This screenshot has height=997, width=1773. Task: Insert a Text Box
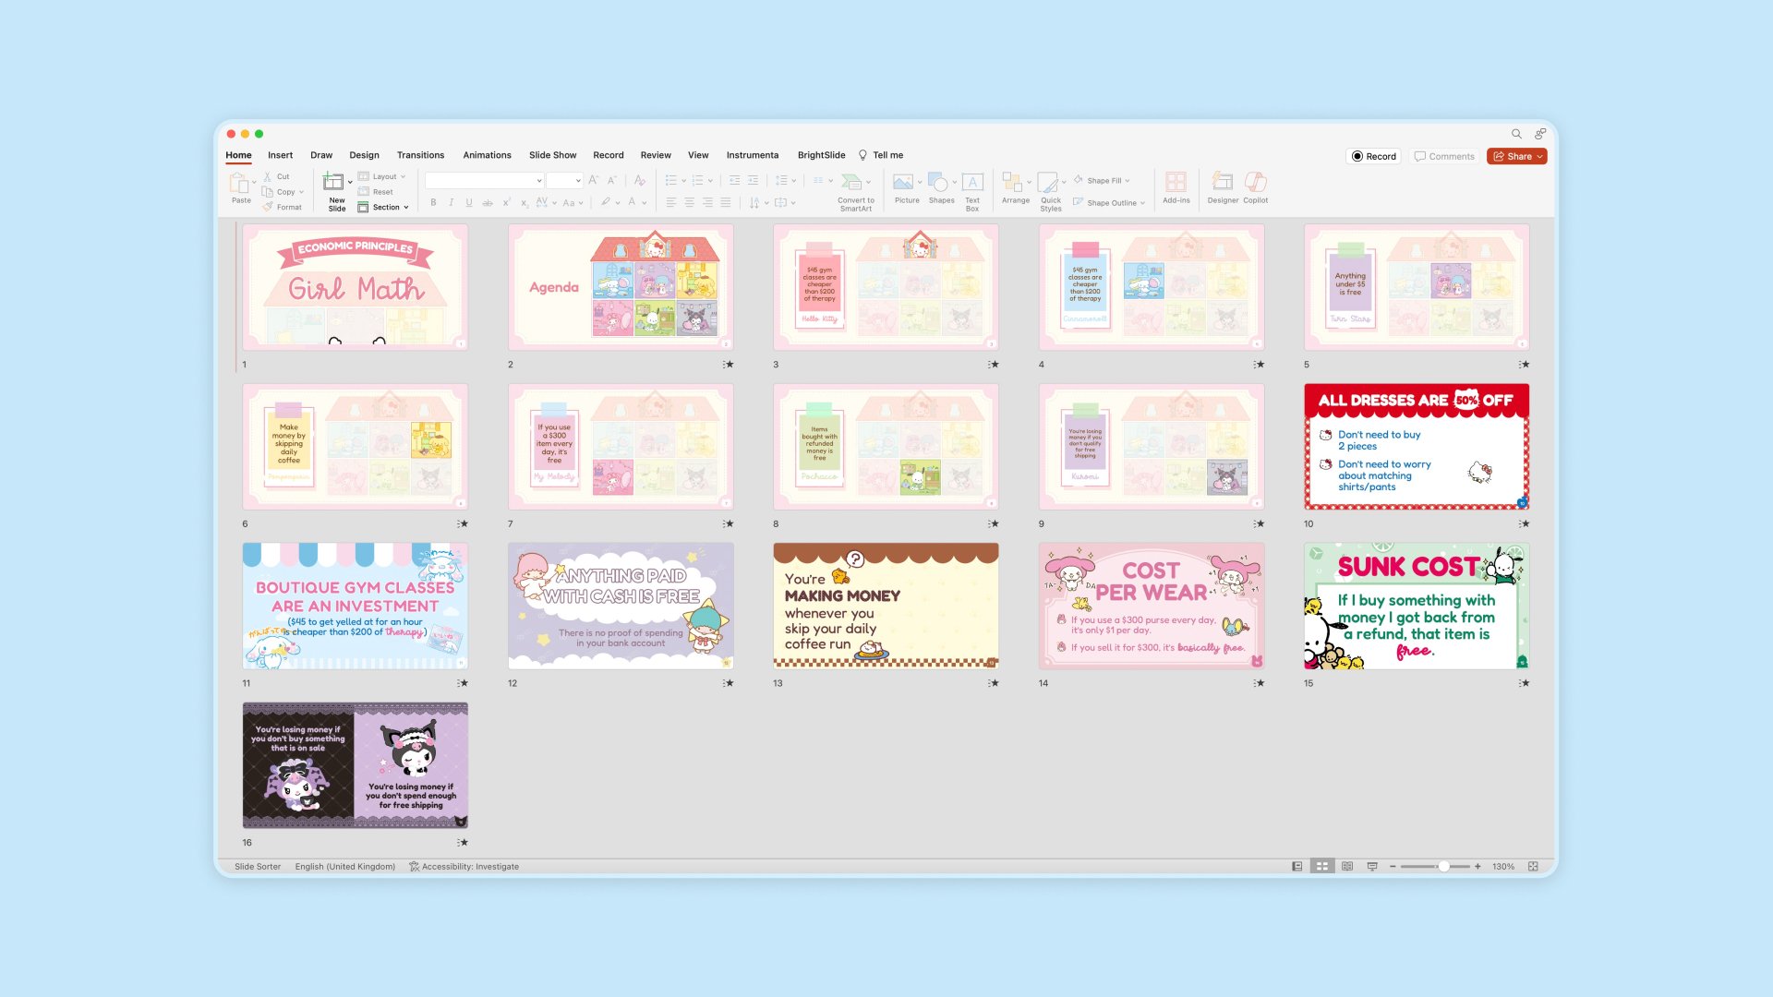(972, 182)
